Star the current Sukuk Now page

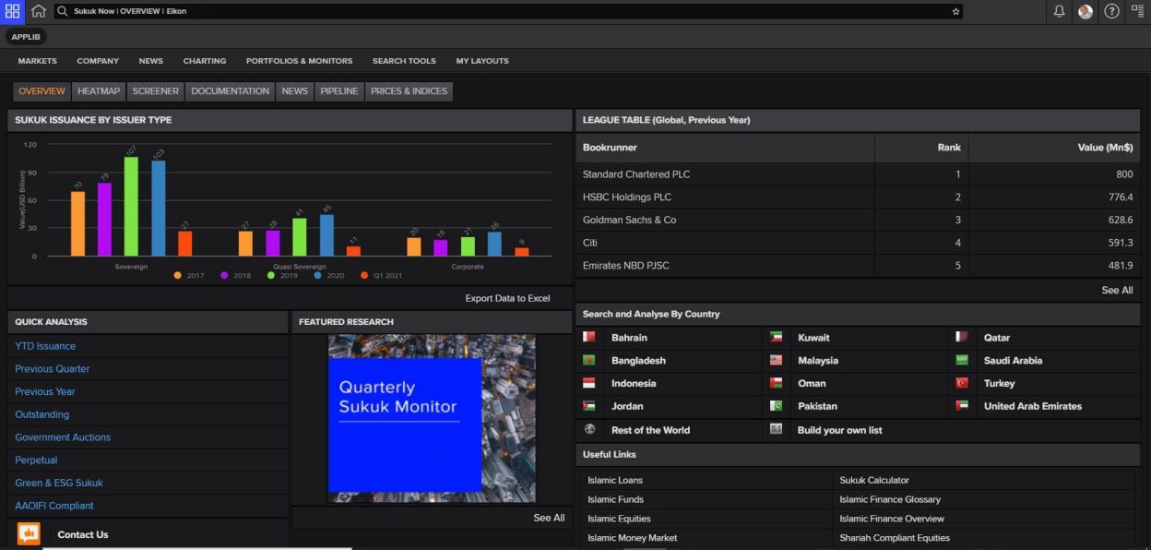[955, 11]
